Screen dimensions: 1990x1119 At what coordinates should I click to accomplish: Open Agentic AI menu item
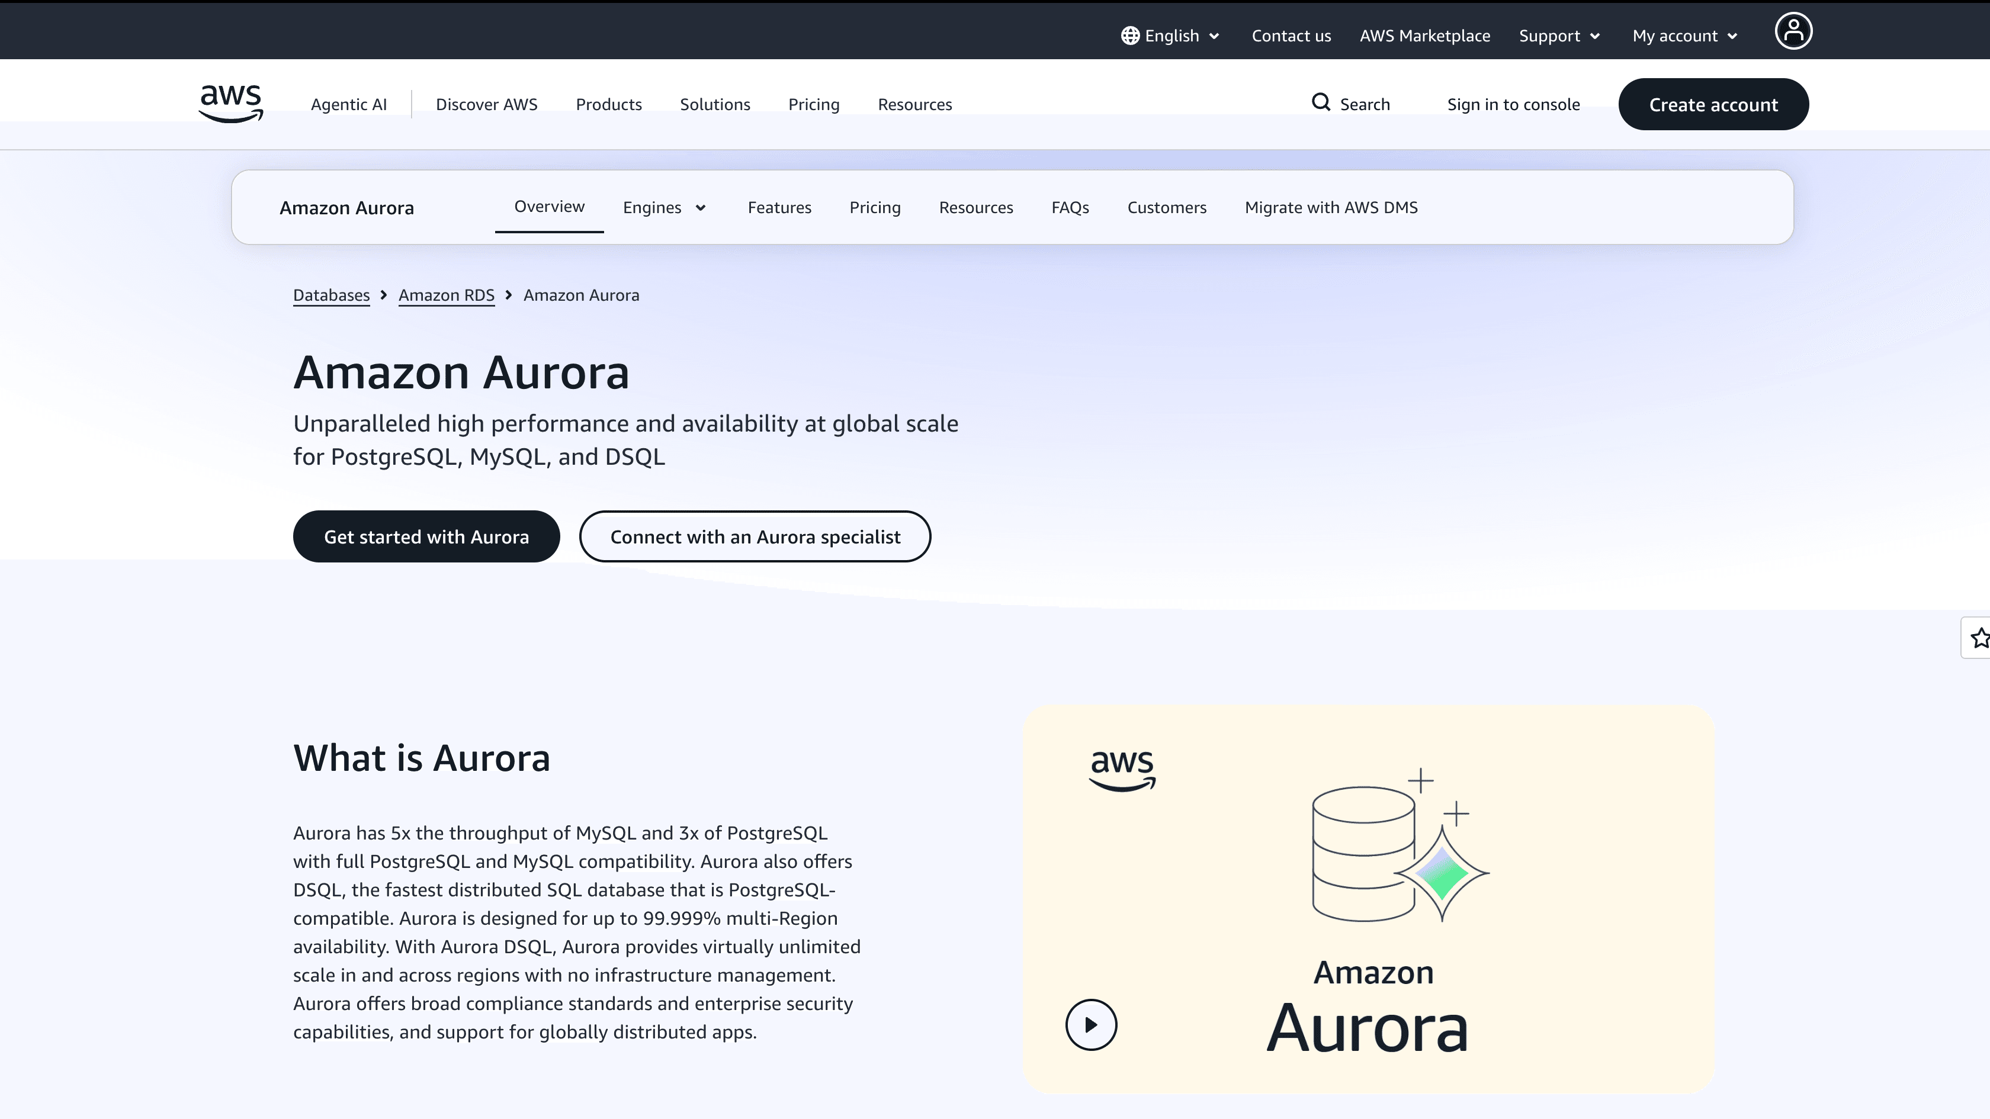[x=348, y=104]
